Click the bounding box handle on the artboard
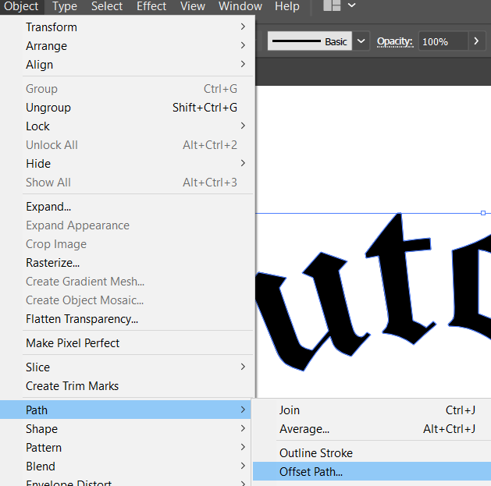This screenshot has height=486, width=491. (483, 212)
